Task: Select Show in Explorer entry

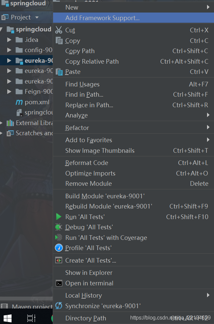Action: click(x=134, y=273)
